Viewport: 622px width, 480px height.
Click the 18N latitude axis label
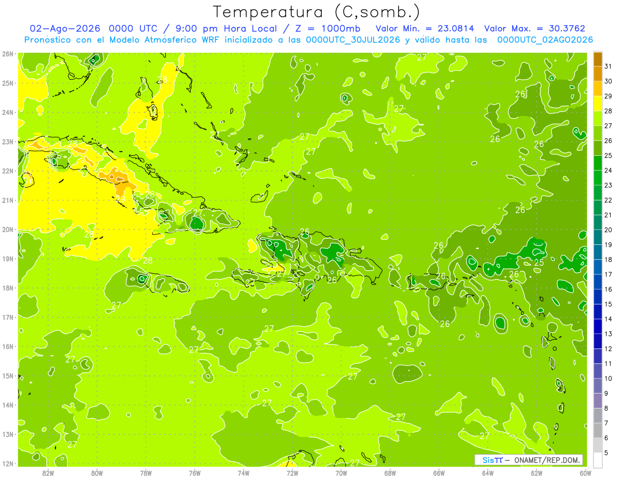point(7,288)
